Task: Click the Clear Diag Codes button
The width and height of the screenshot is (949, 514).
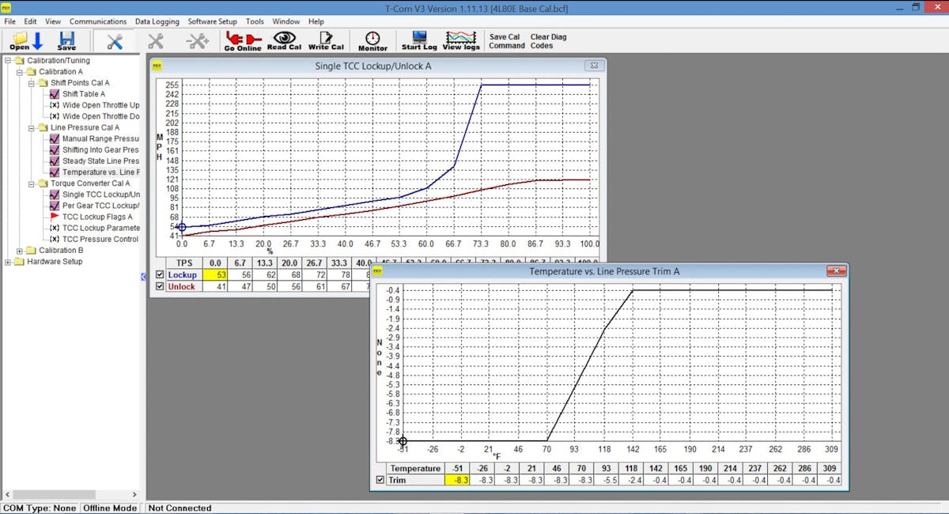Action: coord(548,41)
